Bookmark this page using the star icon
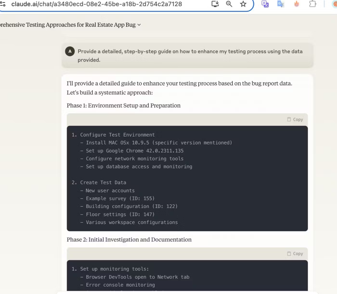The image size is (337, 294). pyautogui.click(x=243, y=4)
